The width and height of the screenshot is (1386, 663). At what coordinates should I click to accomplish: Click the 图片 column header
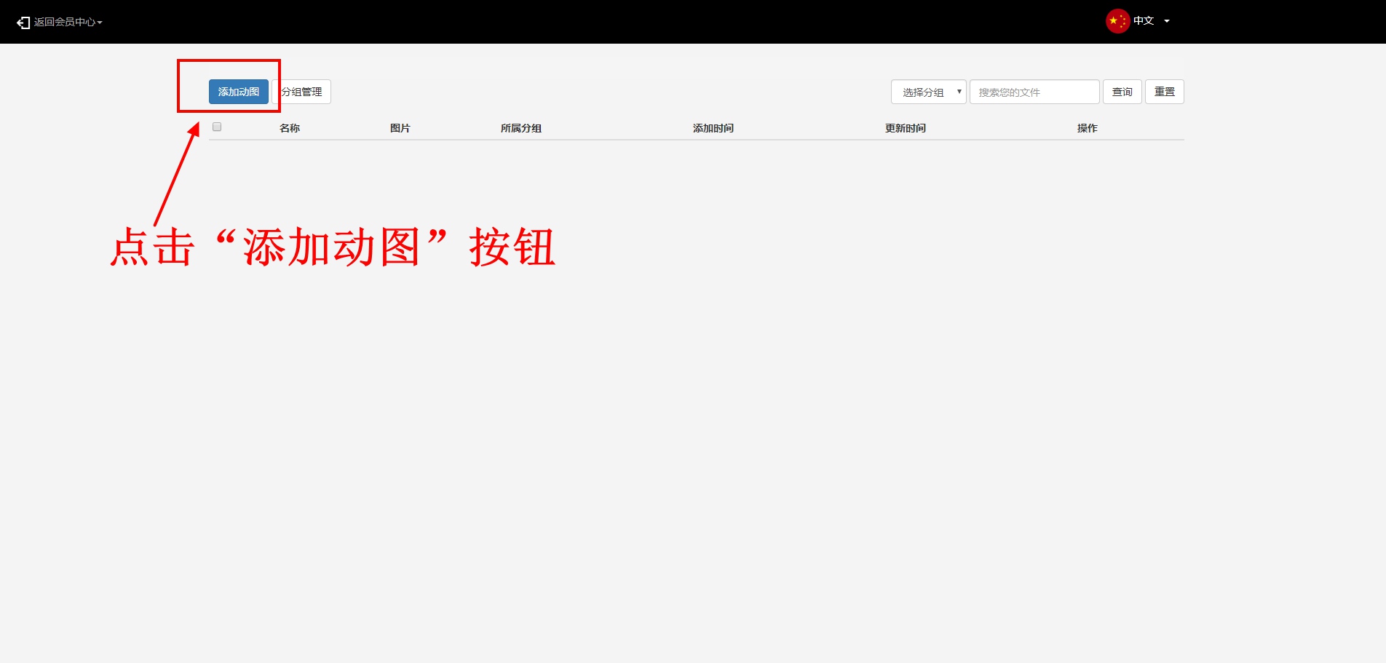click(400, 128)
